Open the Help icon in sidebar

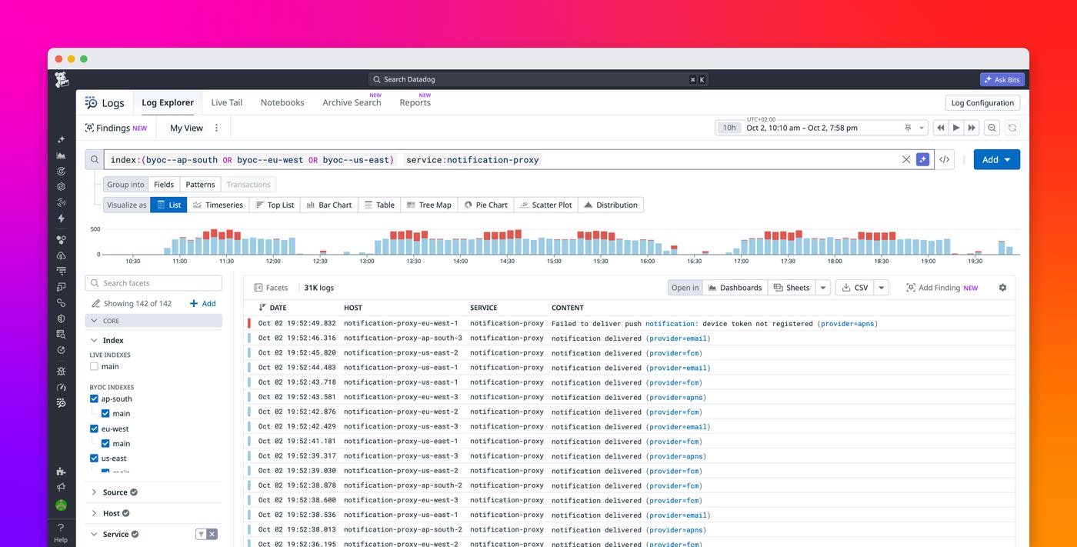[61, 532]
